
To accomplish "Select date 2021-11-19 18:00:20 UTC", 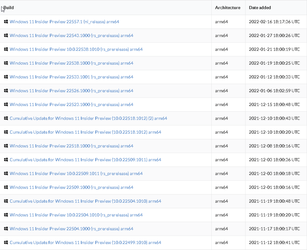I will pos(274,215).
